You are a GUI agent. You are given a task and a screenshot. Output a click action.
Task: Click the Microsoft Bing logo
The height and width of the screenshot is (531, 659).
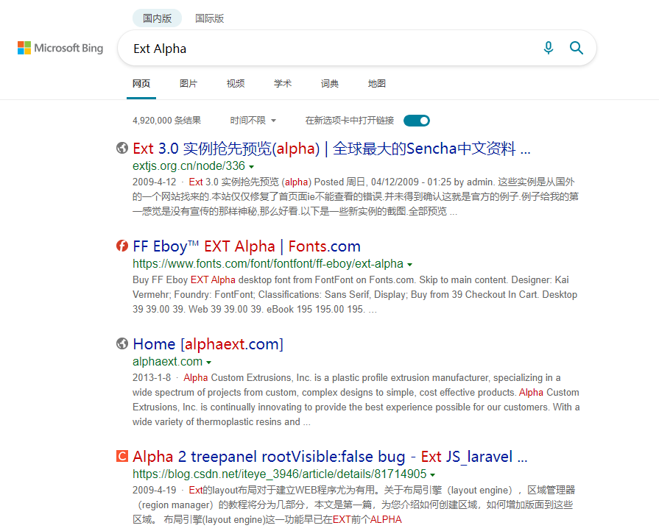pos(60,48)
